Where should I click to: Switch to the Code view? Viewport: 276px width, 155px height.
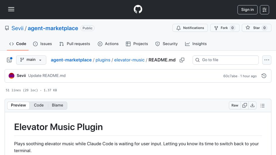[x=39, y=105]
